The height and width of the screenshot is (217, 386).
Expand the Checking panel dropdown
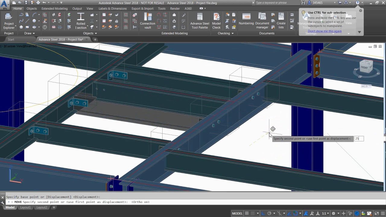click(x=233, y=33)
